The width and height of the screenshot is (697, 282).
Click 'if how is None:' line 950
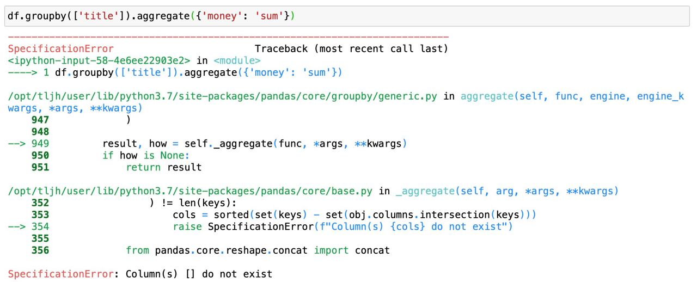[146, 156]
